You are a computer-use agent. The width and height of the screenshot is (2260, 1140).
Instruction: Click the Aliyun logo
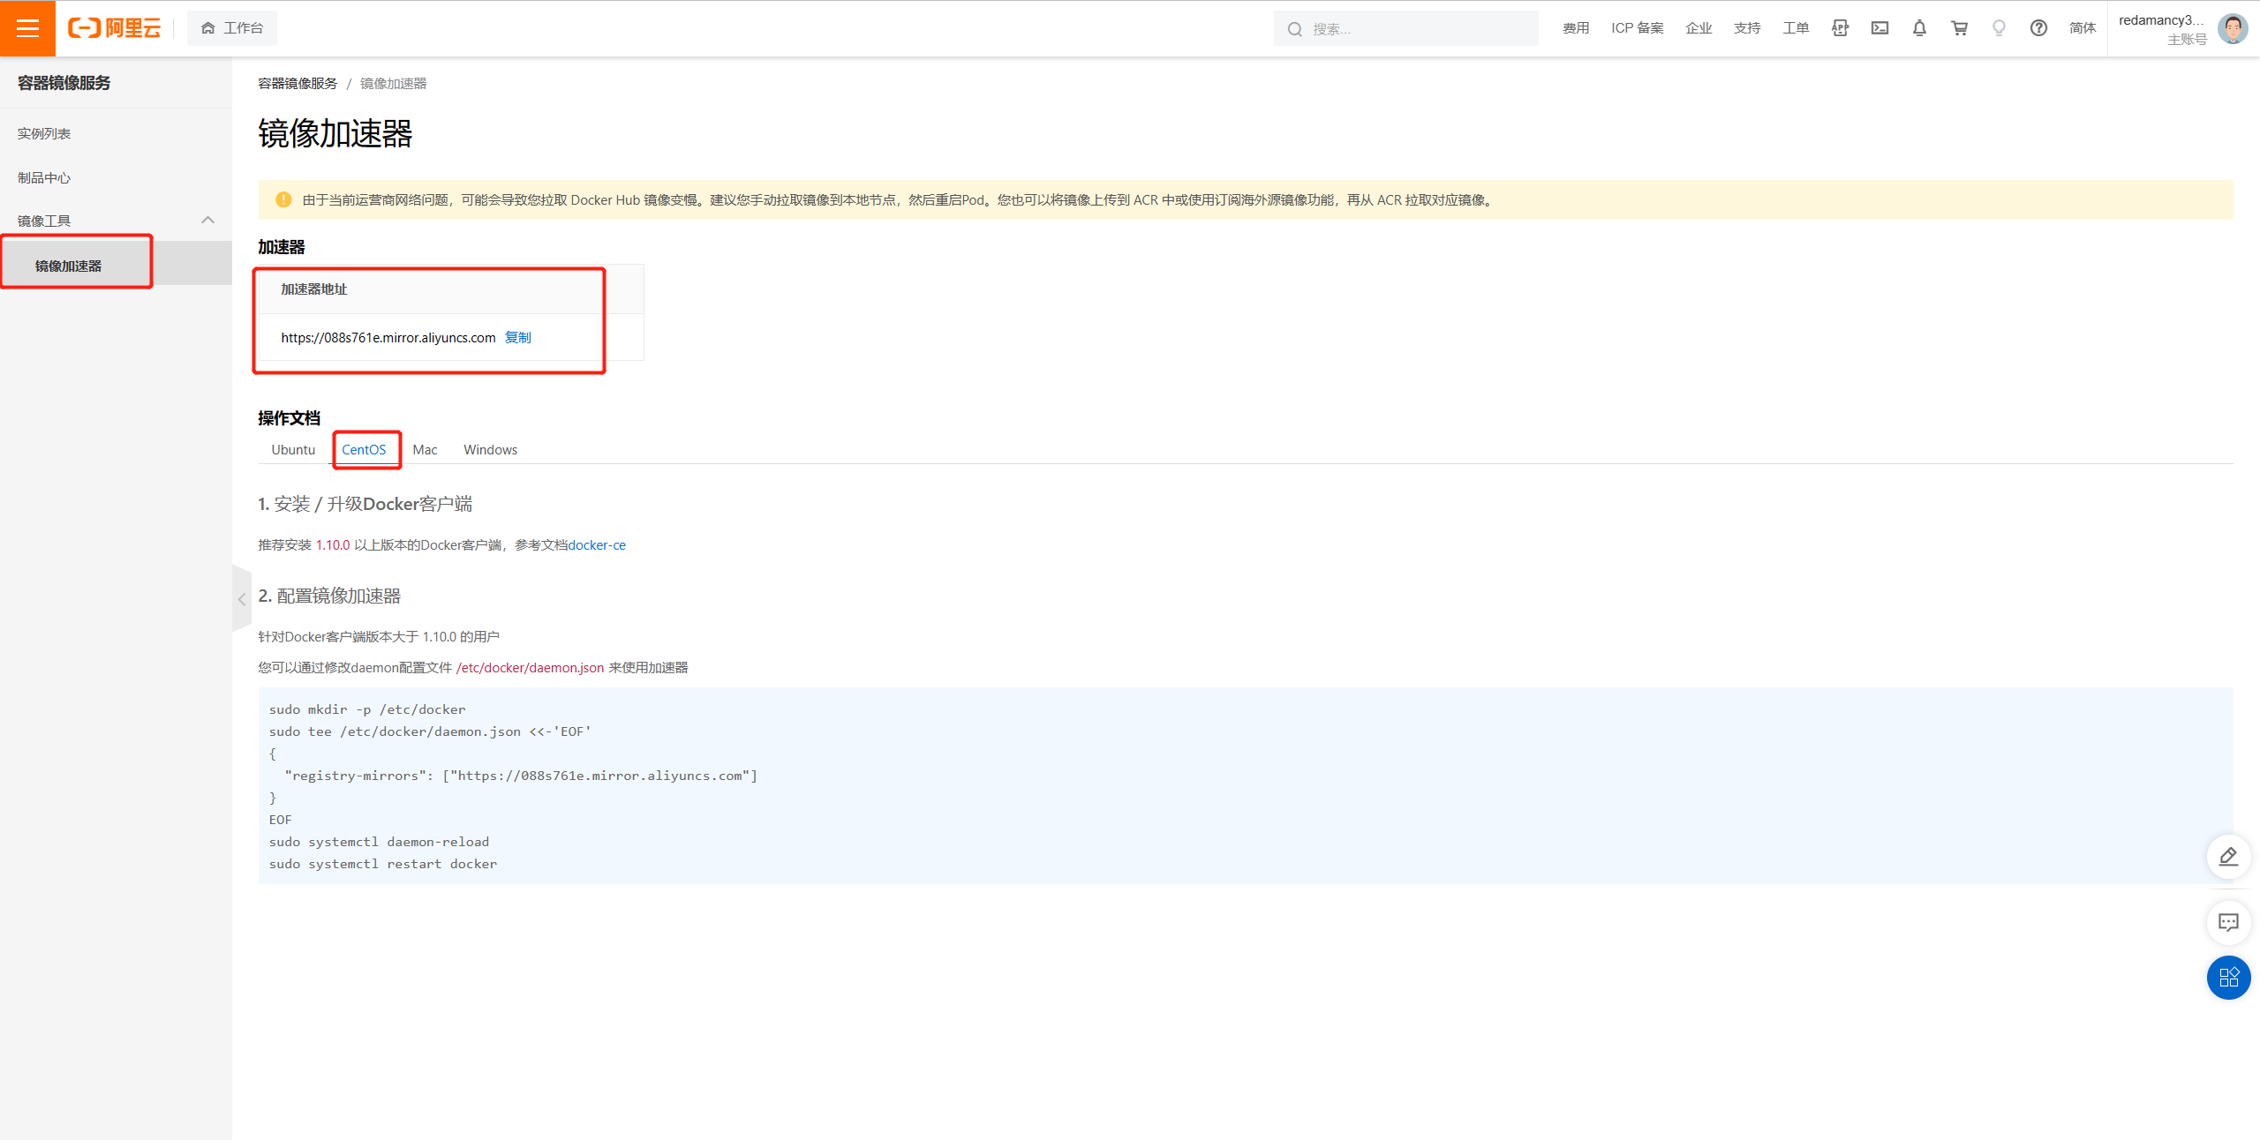coord(115,28)
